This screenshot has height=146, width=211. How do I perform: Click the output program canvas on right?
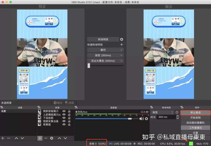[x=169, y=54]
